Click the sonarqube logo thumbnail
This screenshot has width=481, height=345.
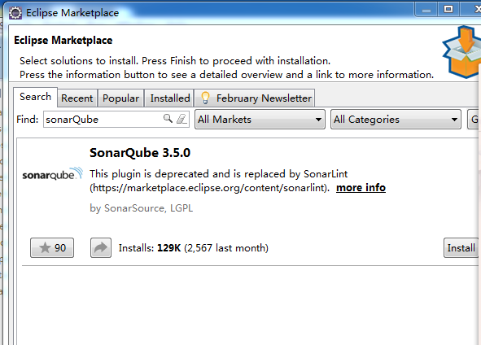[x=52, y=174]
